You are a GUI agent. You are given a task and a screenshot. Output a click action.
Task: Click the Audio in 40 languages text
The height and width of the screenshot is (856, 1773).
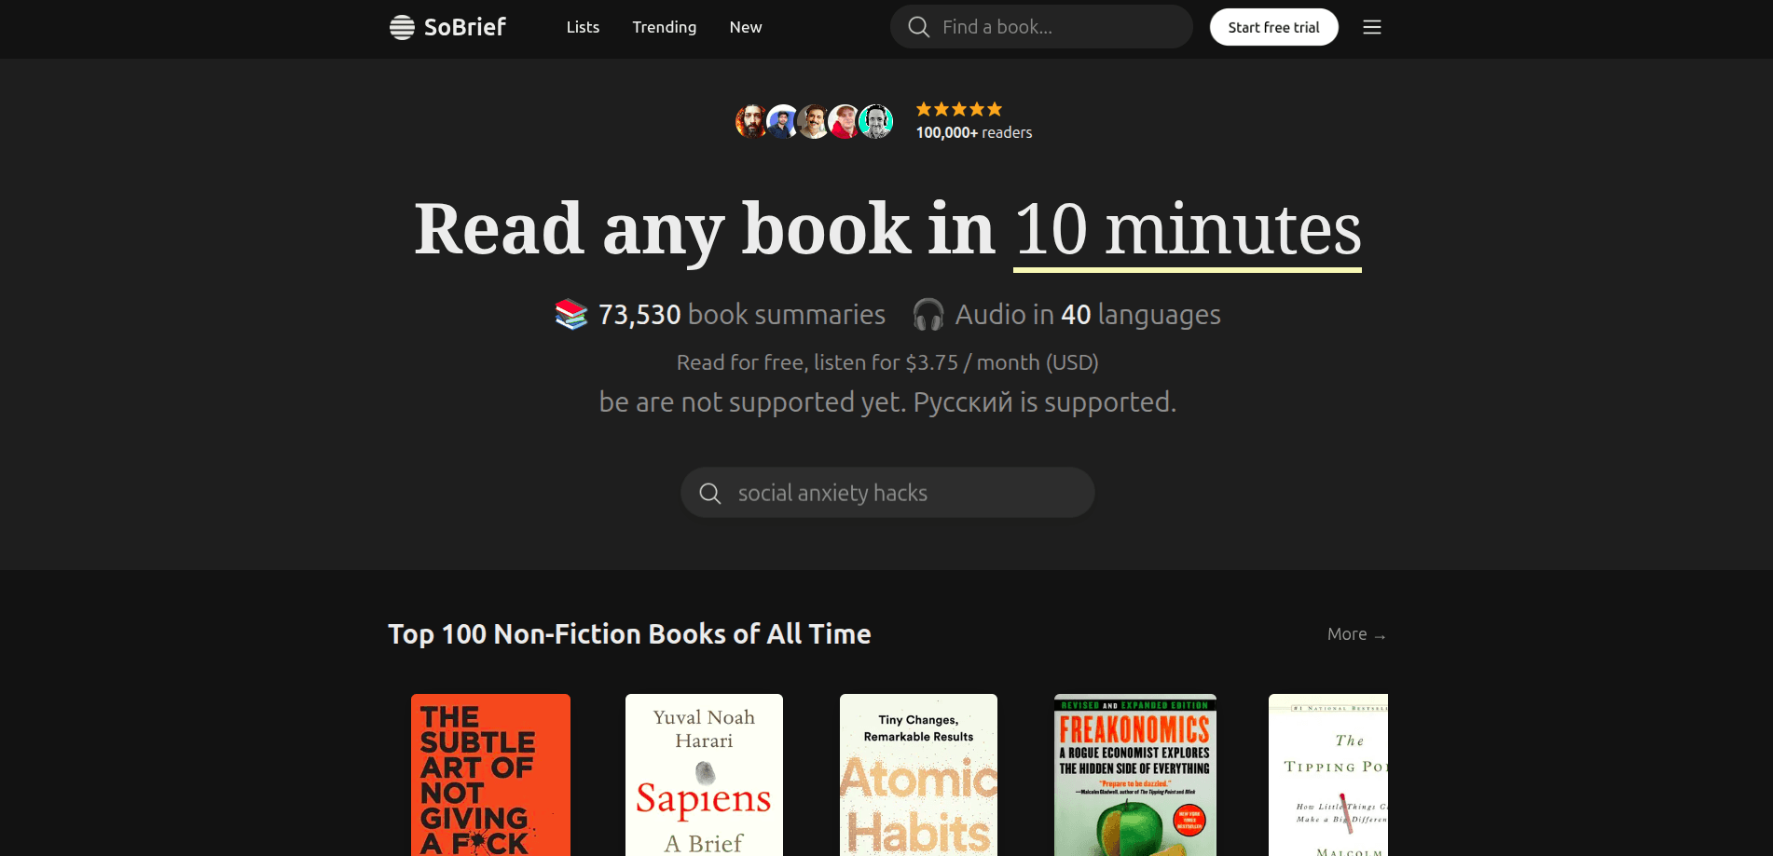[x=1088, y=315]
